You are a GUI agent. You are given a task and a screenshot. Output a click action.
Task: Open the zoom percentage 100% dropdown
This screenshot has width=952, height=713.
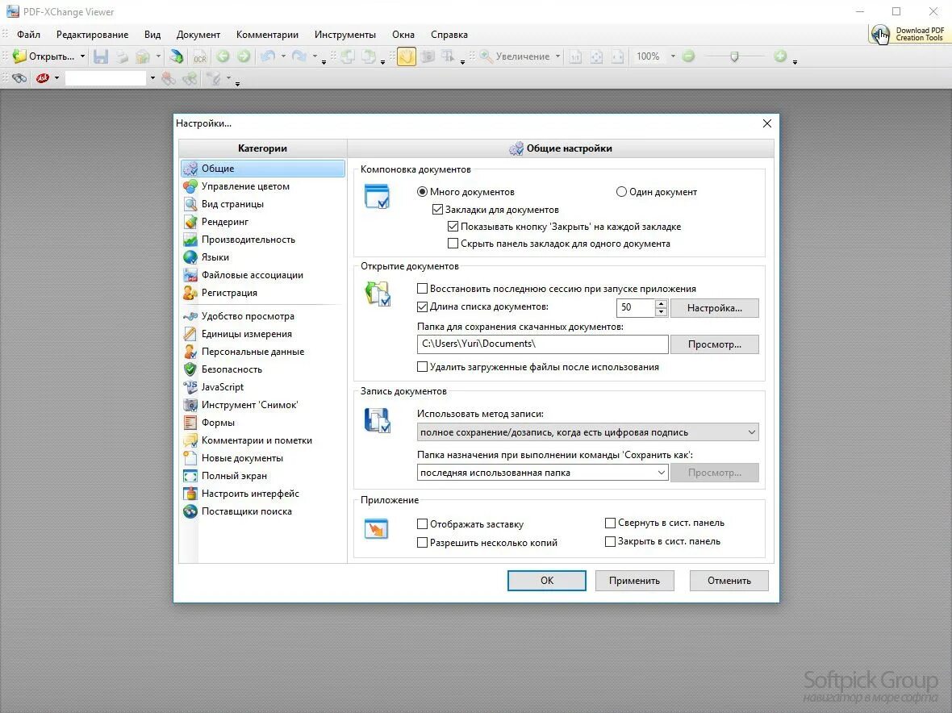[x=673, y=56]
